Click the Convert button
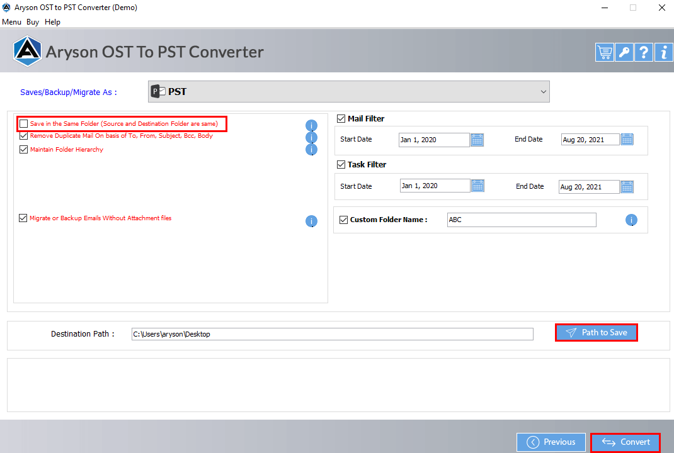Viewport: 674px width, 453px height. click(625, 442)
